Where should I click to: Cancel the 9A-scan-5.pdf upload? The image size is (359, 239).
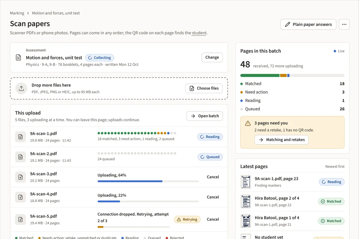pyautogui.click(x=213, y=219)
